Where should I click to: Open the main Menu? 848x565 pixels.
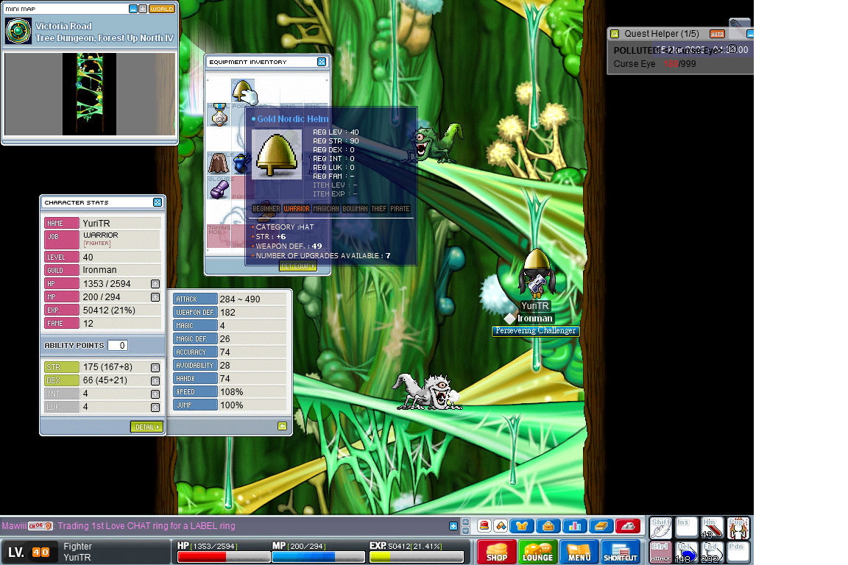[579, 552]
